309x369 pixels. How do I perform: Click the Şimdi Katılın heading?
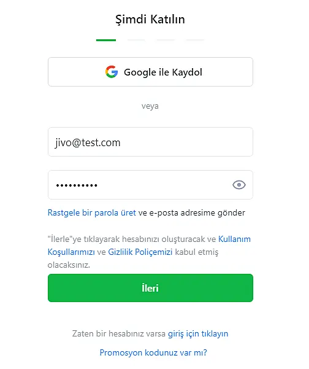click(150, 19)
